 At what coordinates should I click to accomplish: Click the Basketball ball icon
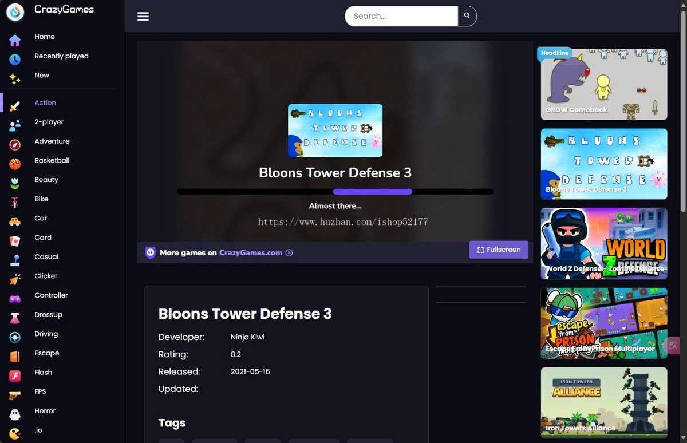pyautogui.click(x=15, y=164)
